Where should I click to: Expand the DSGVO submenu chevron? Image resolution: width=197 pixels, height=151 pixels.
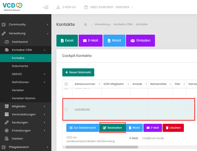pyautogui.click(x=44, y=74)
